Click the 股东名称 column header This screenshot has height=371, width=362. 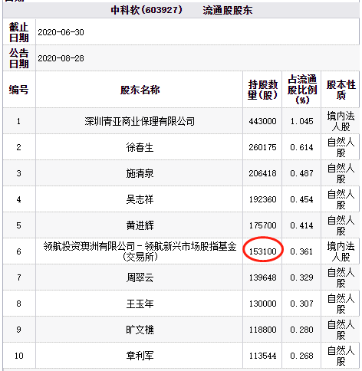point(140,90)
